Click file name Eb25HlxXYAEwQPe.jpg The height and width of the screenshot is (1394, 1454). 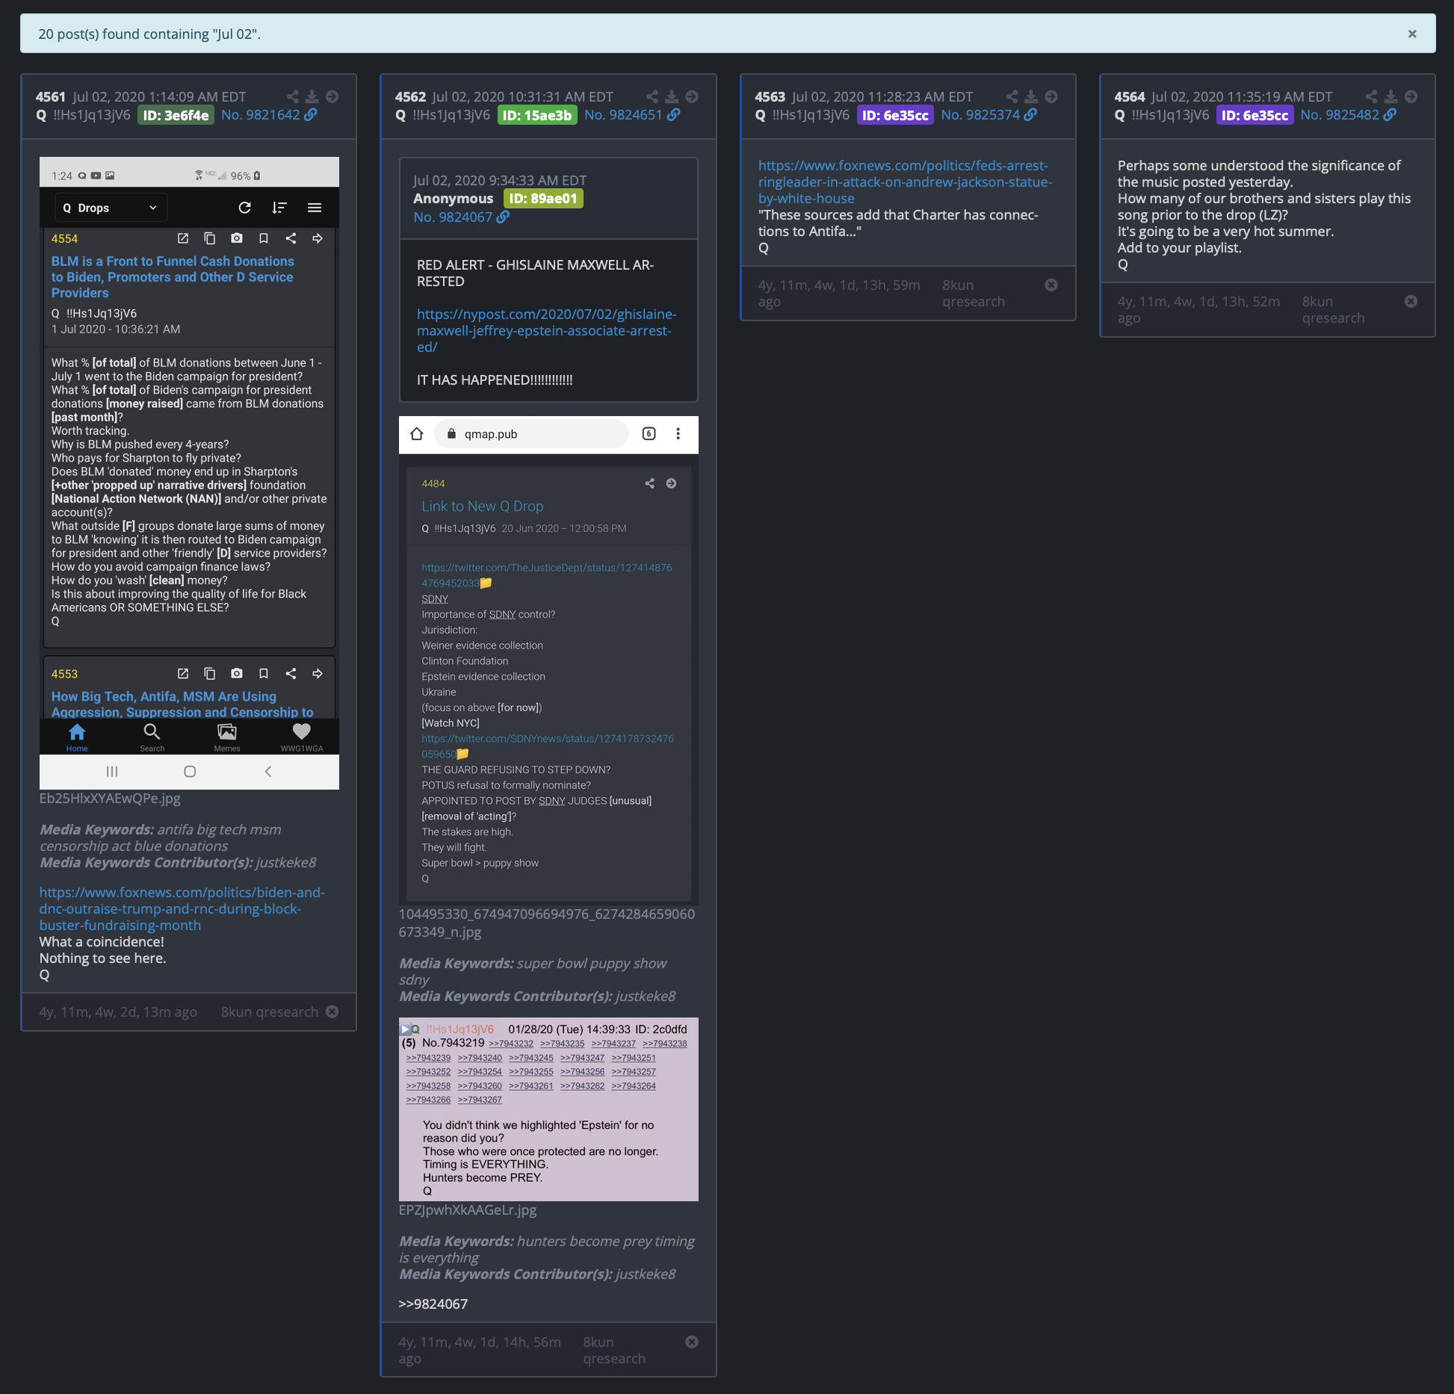click(110, 798)
